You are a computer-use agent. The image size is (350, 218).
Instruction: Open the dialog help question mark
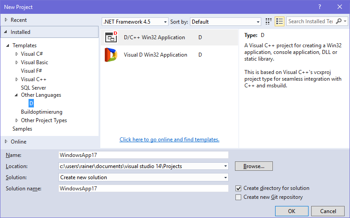320,7
